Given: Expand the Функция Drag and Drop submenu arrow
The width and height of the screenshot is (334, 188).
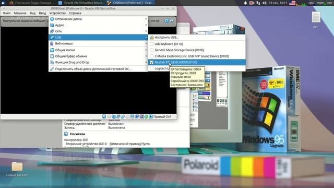Looking at the screenshot, I should point(146,63).
